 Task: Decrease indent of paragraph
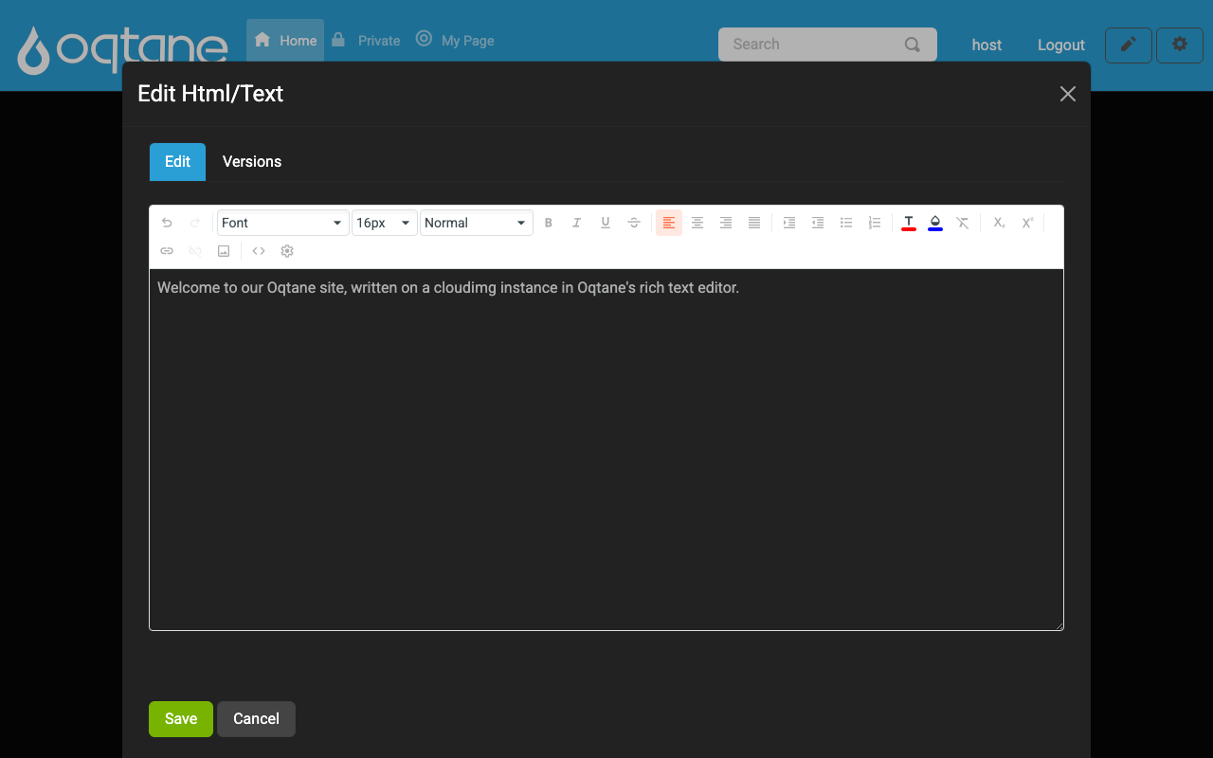pyautogui.click(x=818, y=223)
